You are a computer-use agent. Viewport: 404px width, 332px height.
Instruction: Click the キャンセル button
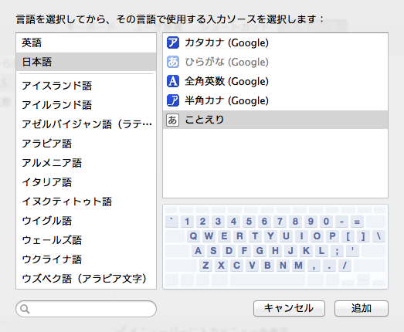coord(289,308)
